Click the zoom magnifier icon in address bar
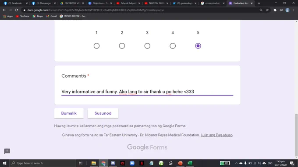The height and width of the screenshot is (167, 298). pyautogui.click(x=261, y=10)
